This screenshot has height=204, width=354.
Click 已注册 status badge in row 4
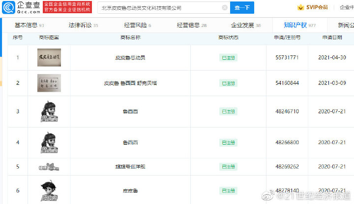tap(228, 143)
